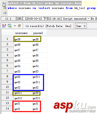Viewport: 97px width, 114px height.
Task: Click passwd cell qmf7 in row 3
Action: click(40, 50)
